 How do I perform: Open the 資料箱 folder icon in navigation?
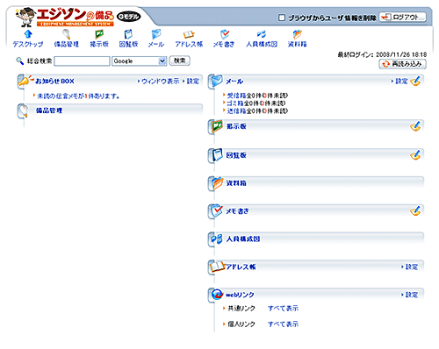pyautogui.click(x=297, y=34)
